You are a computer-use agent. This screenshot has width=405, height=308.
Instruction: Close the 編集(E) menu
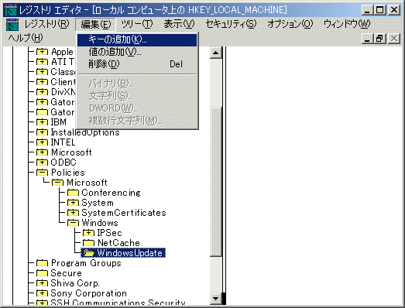pos(96,24)
